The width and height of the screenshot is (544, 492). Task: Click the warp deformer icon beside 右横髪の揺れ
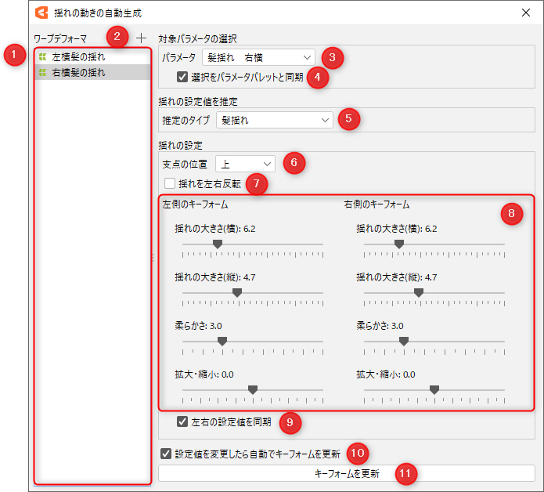[x=42, y=73]
